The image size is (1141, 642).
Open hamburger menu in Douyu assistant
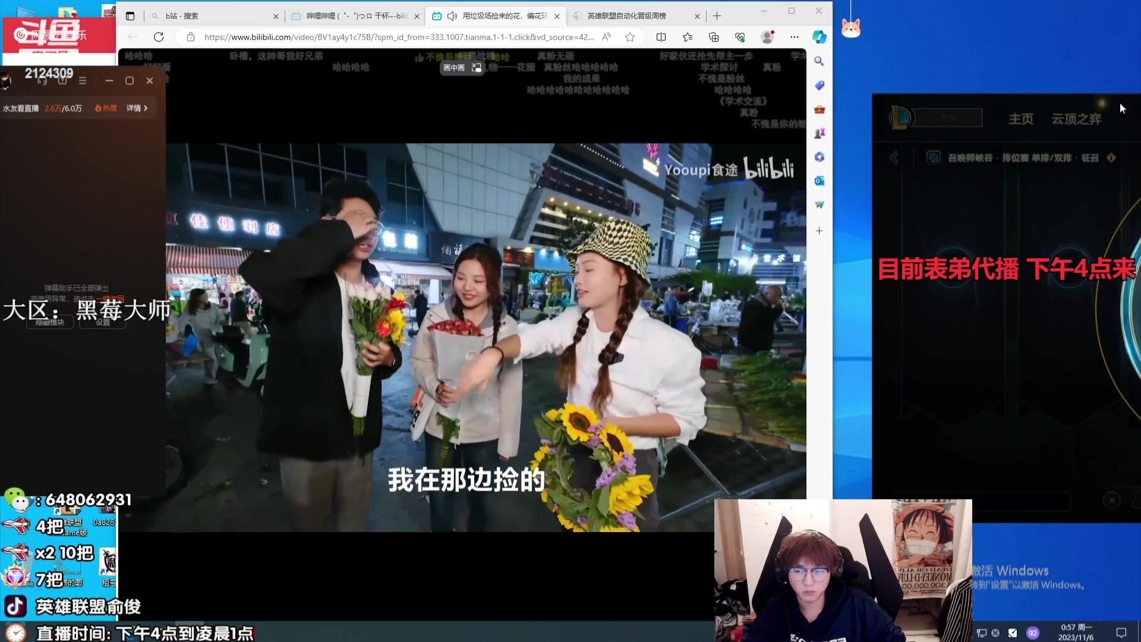pyautogui.click(x=83, y=81)
